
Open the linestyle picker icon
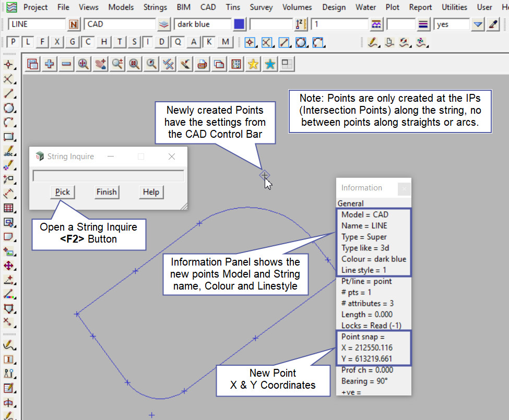click(423, 25)
